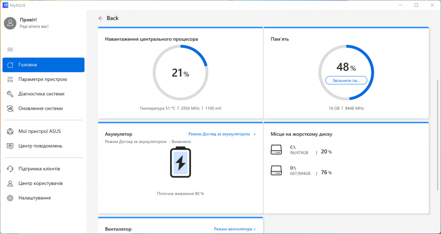The width and height of the screenshot is (441, 234).
Task: Open Центр повідомлень notification icon
Action: click(x=10, y=145)
